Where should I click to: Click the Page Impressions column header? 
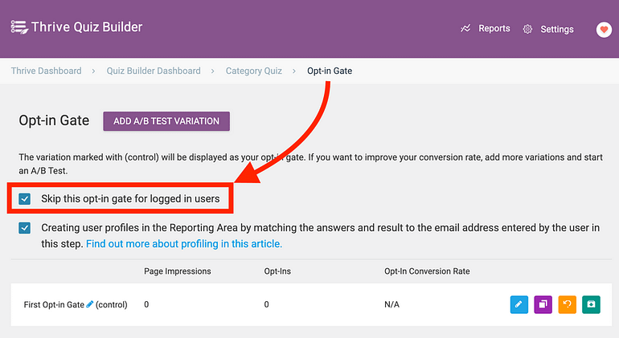(177, 271)
